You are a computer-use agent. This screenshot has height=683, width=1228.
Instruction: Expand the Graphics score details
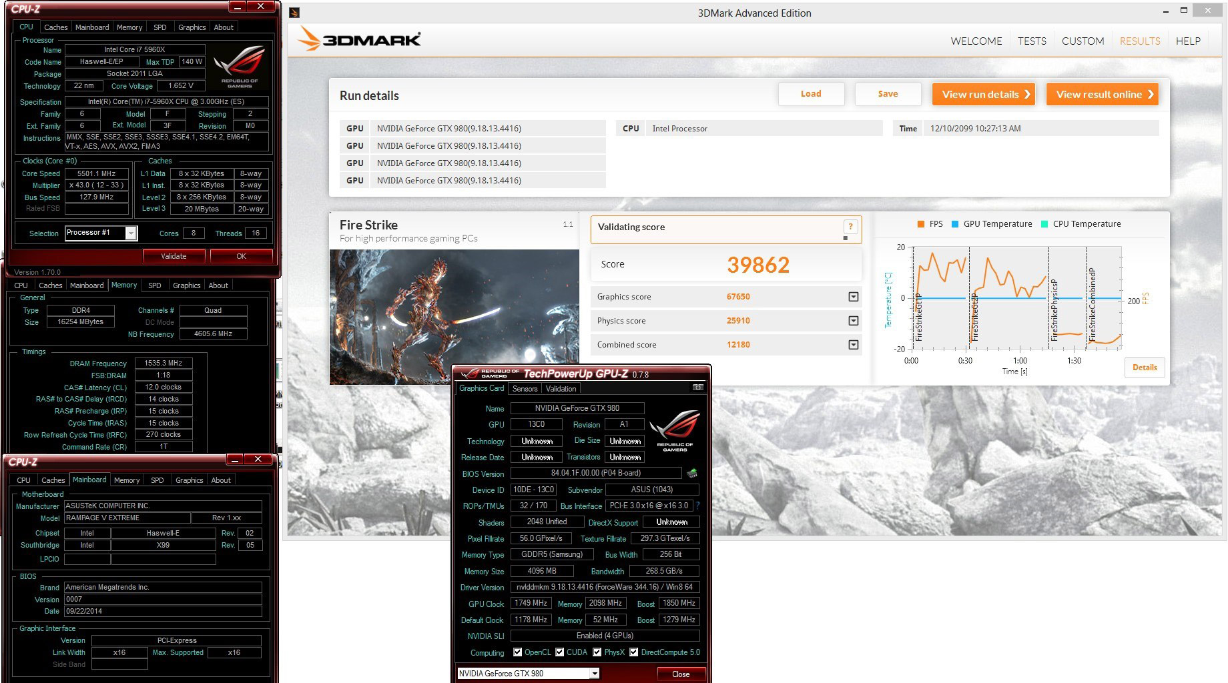coord(853,297)
